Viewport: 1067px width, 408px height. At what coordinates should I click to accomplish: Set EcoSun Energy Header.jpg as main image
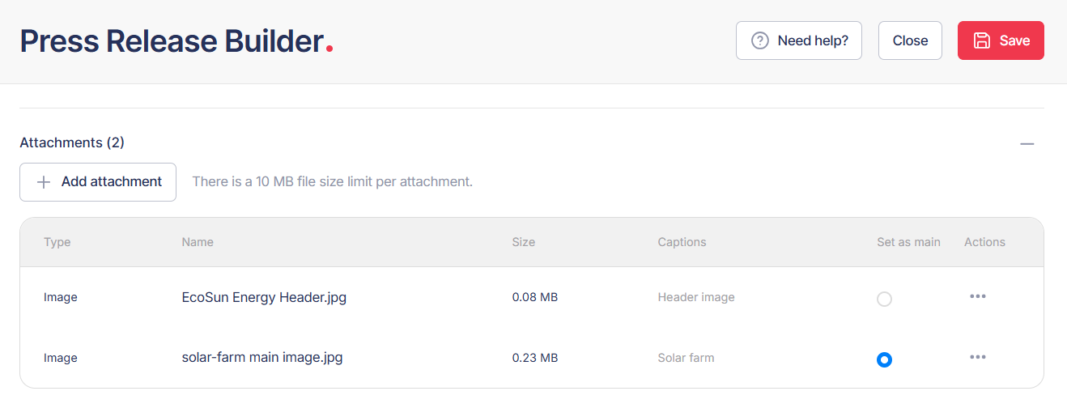[x=884, y=299]
